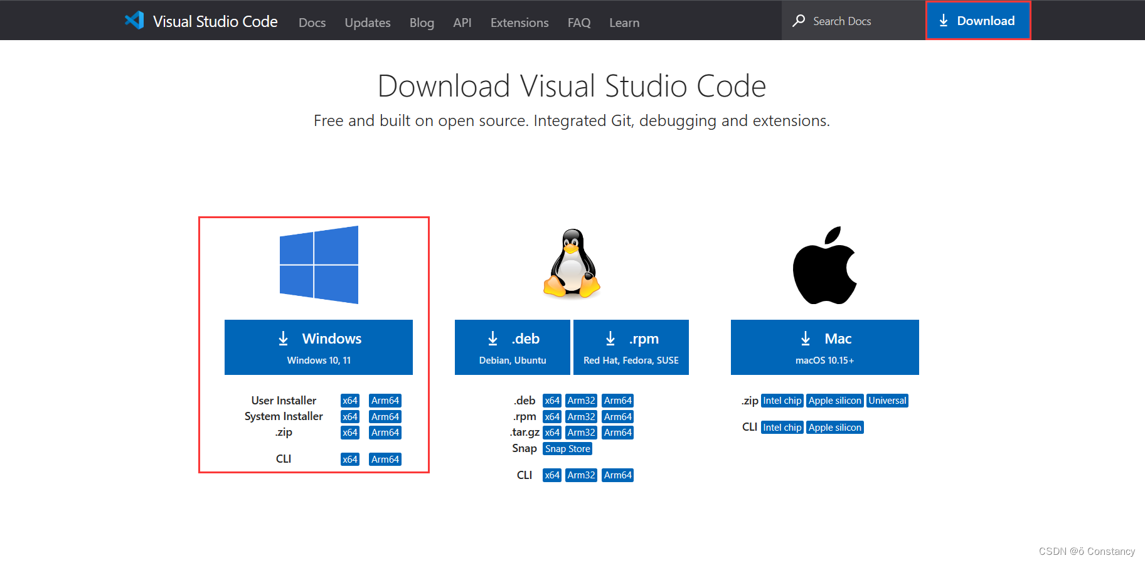
Task: Click the 'Snap' label text
Action: [525, 448]
